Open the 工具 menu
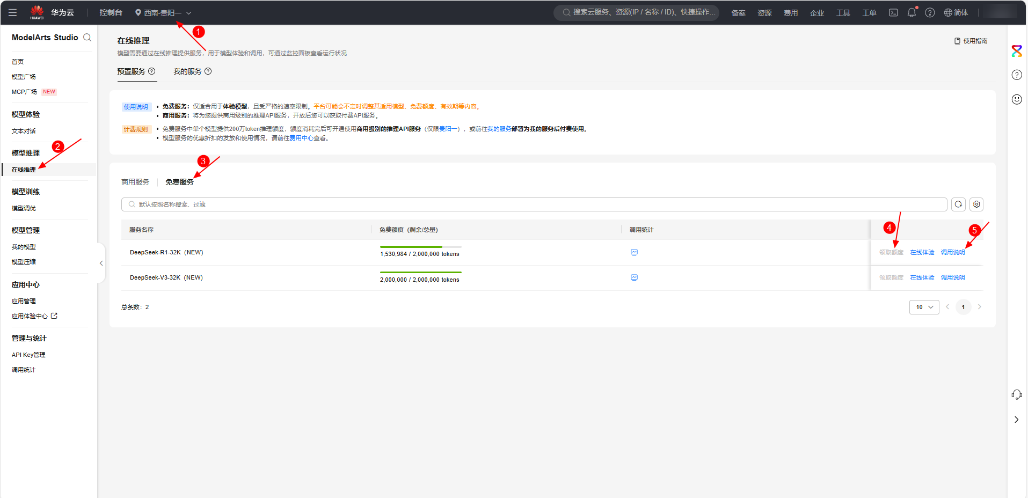1028x498 pixels. point(843,13)
